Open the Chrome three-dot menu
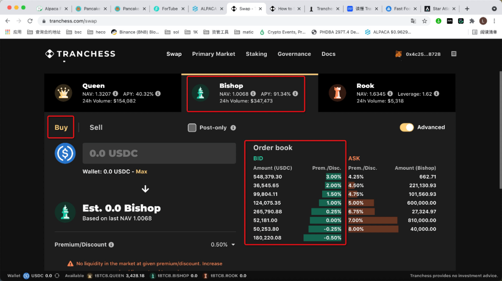This screenshot has height=281, width=502. point(494,21)
